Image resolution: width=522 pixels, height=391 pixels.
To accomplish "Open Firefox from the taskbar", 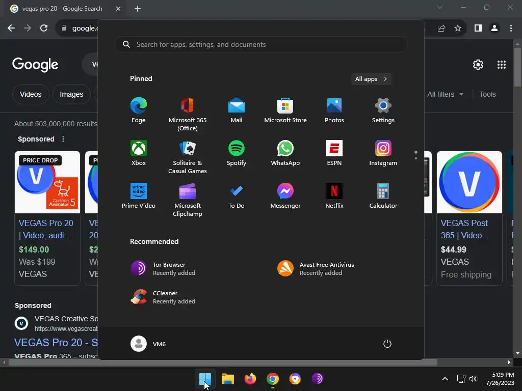I will click(250, 379).
